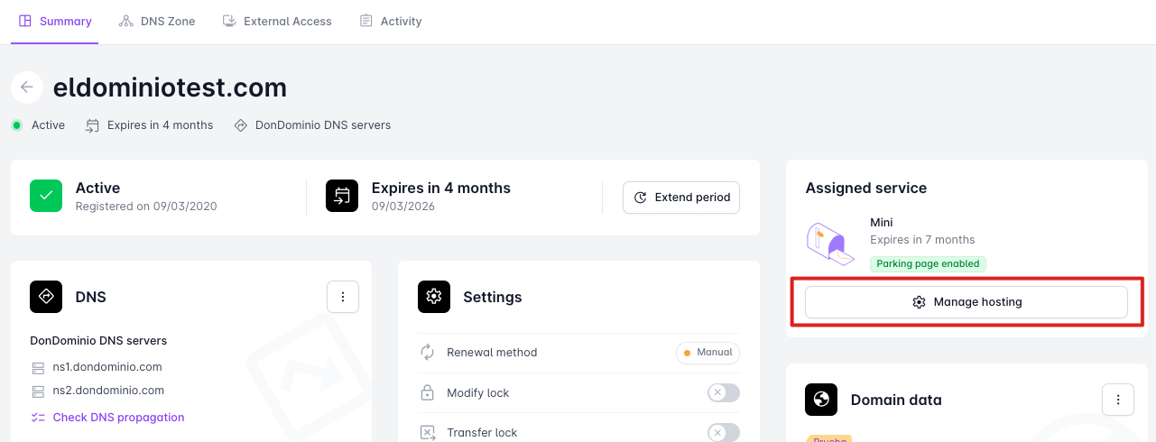Switch to the DNS Zone tab
Image resolution: width=1156 pixels, height=442 pixels.
point(157,21)
